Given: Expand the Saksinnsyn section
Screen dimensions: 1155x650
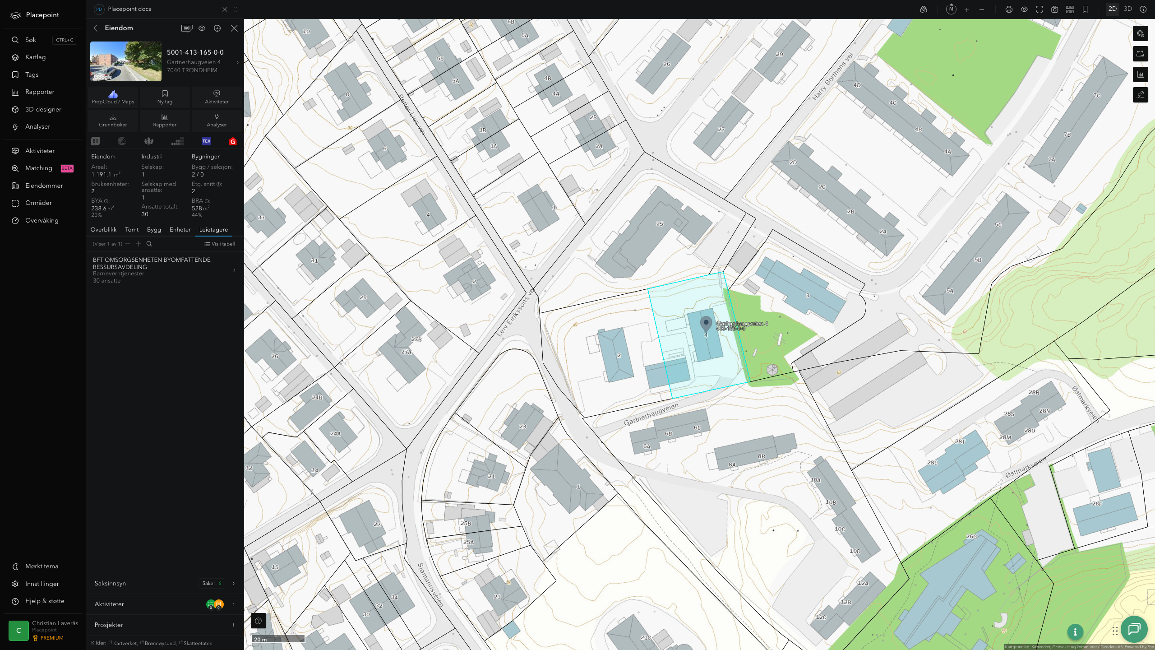Looking at the screenshot, I should [x=165, y=583].
